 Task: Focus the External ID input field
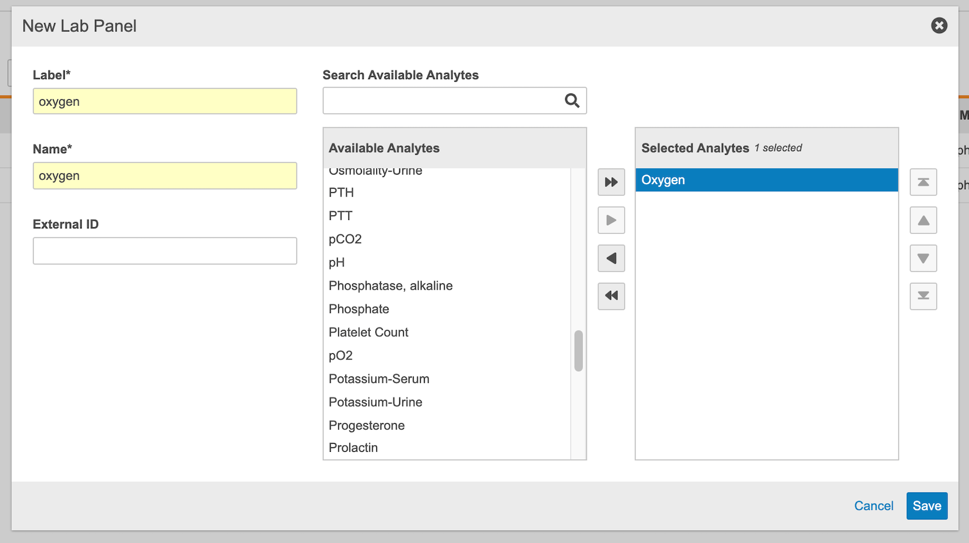click(165, 251)
